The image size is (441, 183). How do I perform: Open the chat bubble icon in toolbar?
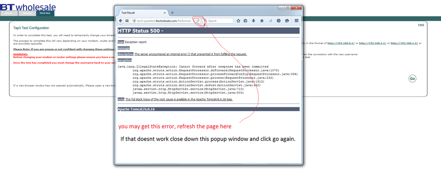287,21
